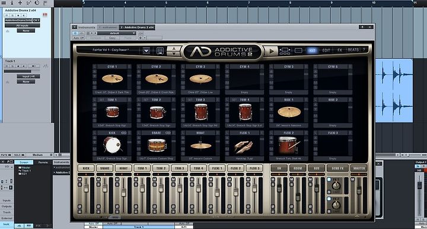This screenshot has width=427, height=229.
Task: Toggle the FX 1 send enable light
Action: tap(329, 179)
